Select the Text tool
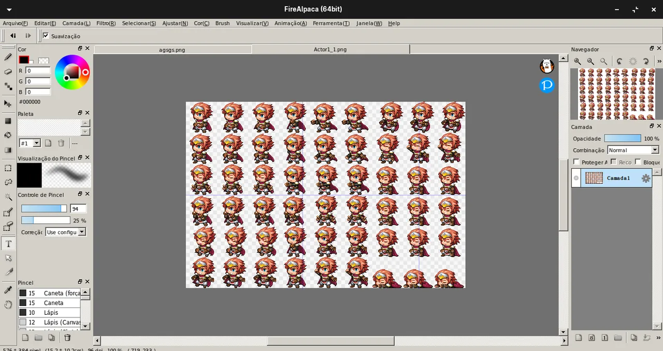Viewport: 663px width, 351px height. pyautogui.click(x=8, y=243)
